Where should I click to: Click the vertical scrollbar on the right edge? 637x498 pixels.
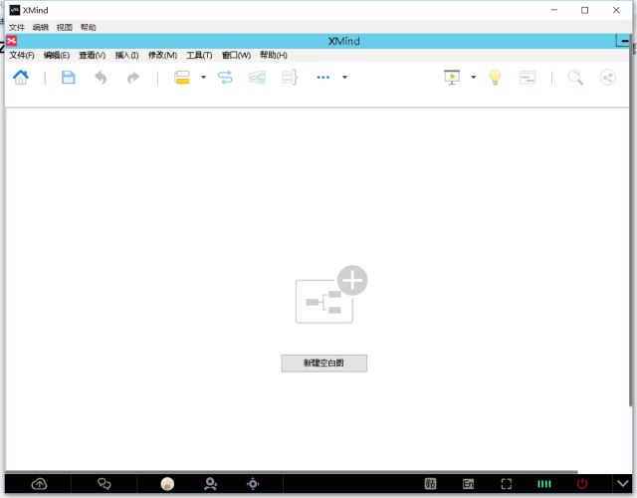click(x=630, y=219)
